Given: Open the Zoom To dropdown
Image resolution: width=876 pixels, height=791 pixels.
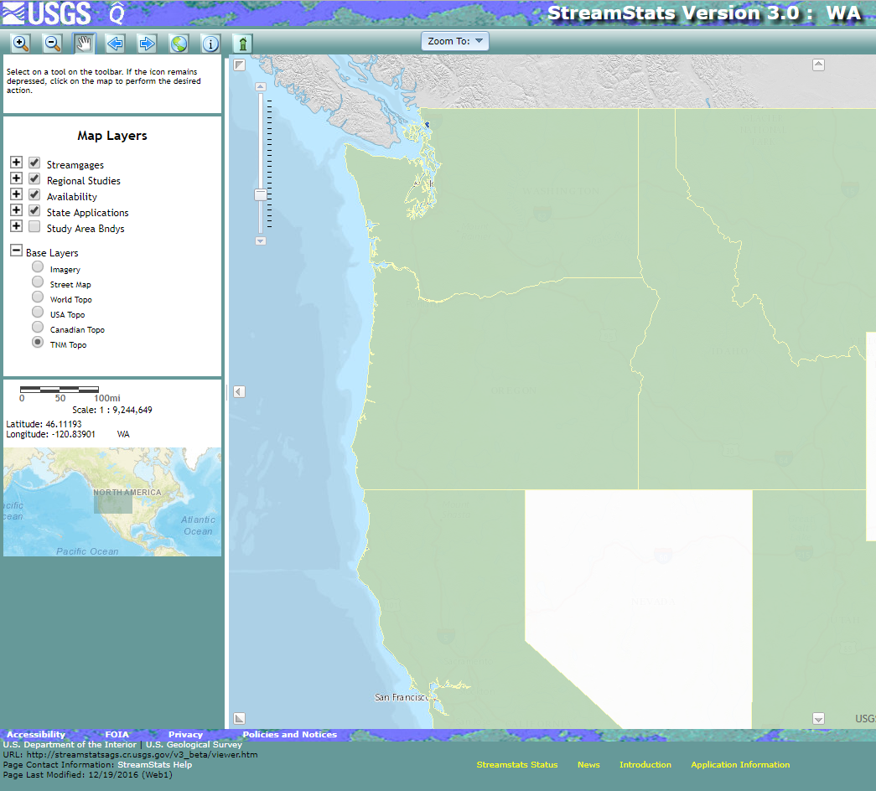Looking at the screenshot, I should pyautogui.click(x=454, y=40).
